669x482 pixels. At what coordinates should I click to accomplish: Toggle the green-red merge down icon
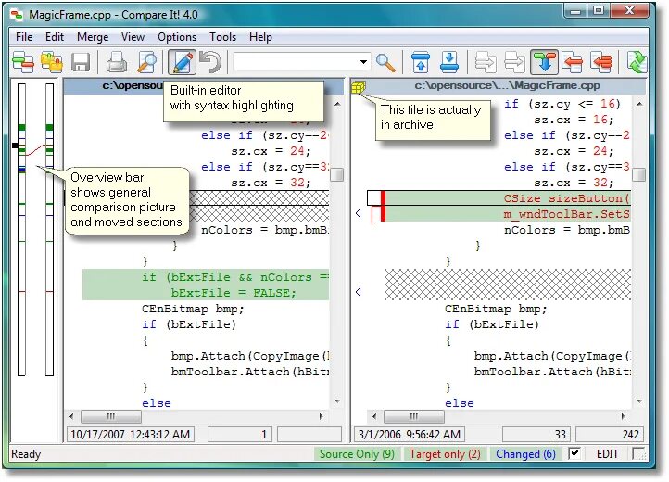[x=544, y=62]
